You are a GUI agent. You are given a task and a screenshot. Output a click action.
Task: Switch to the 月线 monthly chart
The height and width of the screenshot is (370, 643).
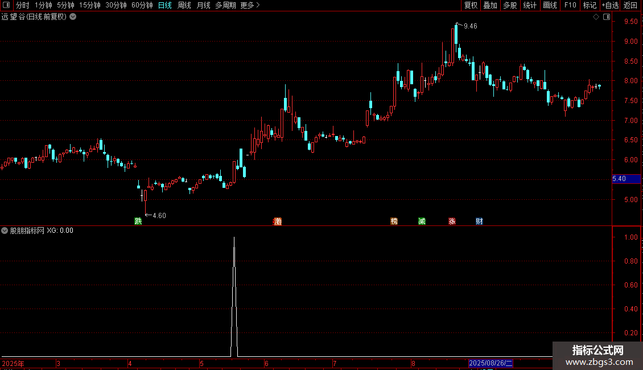pyautogui.click(x=203, y=5)
